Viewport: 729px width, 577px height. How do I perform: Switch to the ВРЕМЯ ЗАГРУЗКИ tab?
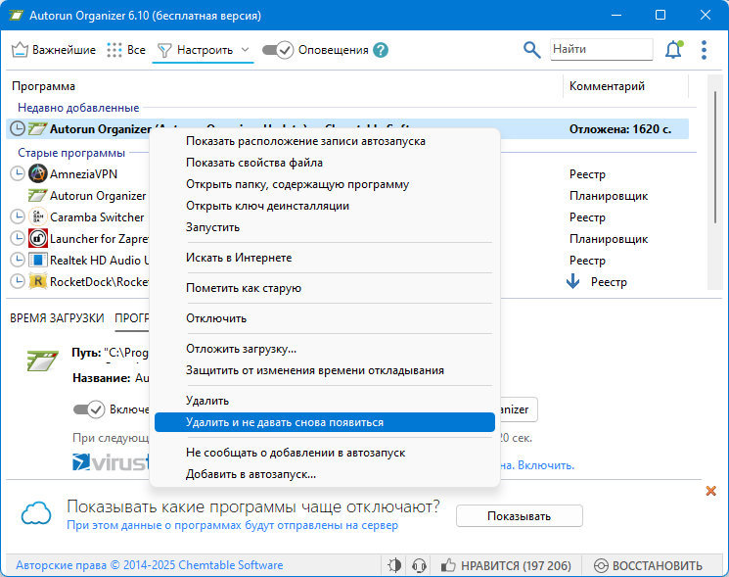(57, 318)
